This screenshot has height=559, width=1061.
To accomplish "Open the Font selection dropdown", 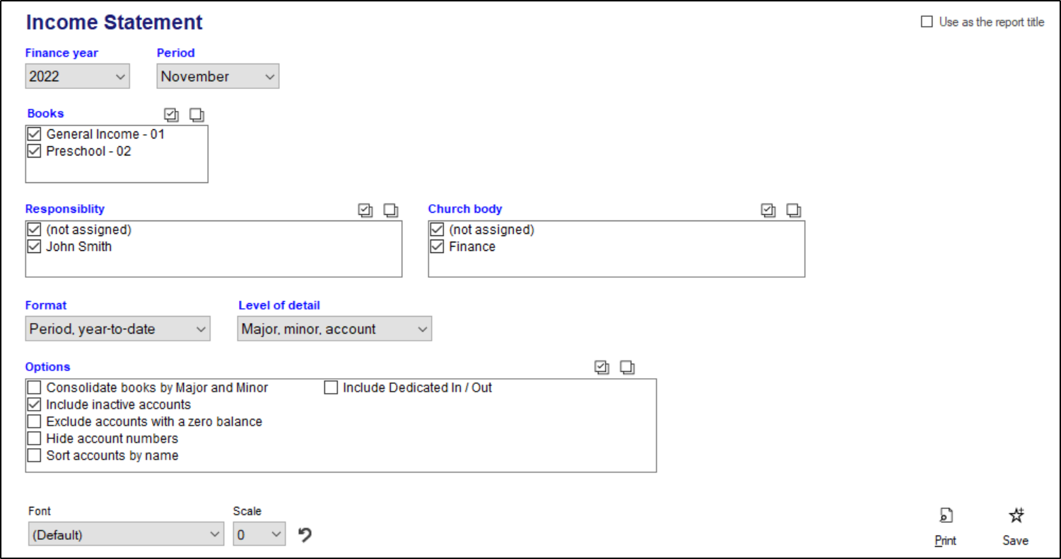I will coord(127,535).
